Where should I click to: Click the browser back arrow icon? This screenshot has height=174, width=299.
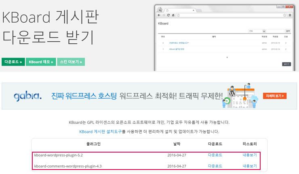pos(159,15)
